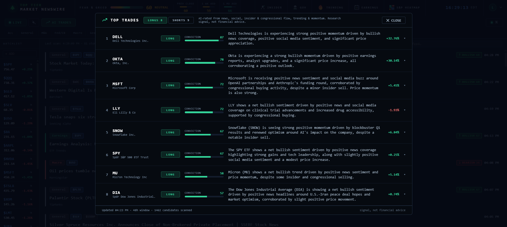Click the Top Trades trend arrow icon
The height and width of the screenshot is (227, 507).
click(105, 20)
